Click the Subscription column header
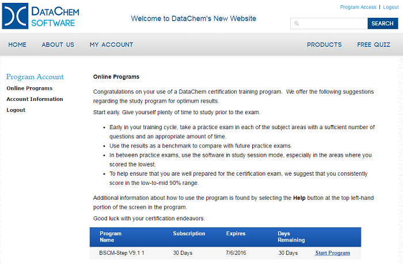The height and width of the screenshot is (264, 403). click(189, 234)
